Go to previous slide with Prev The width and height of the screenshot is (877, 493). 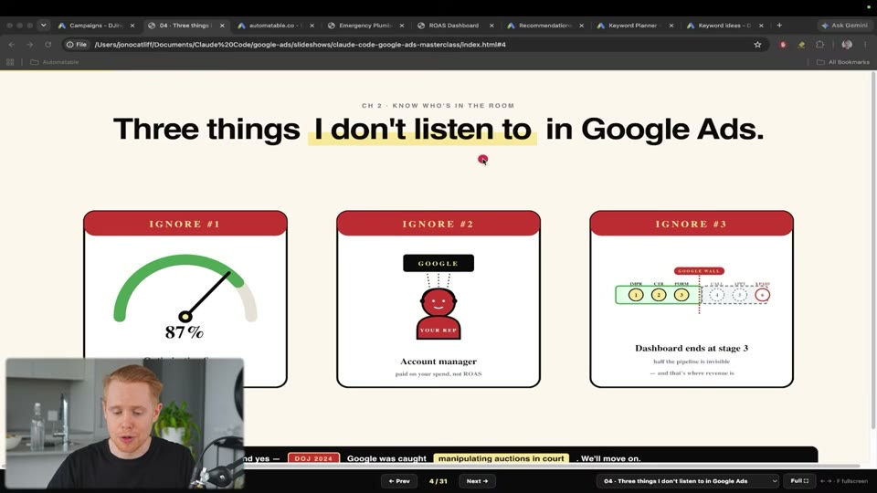pos(399,481)
